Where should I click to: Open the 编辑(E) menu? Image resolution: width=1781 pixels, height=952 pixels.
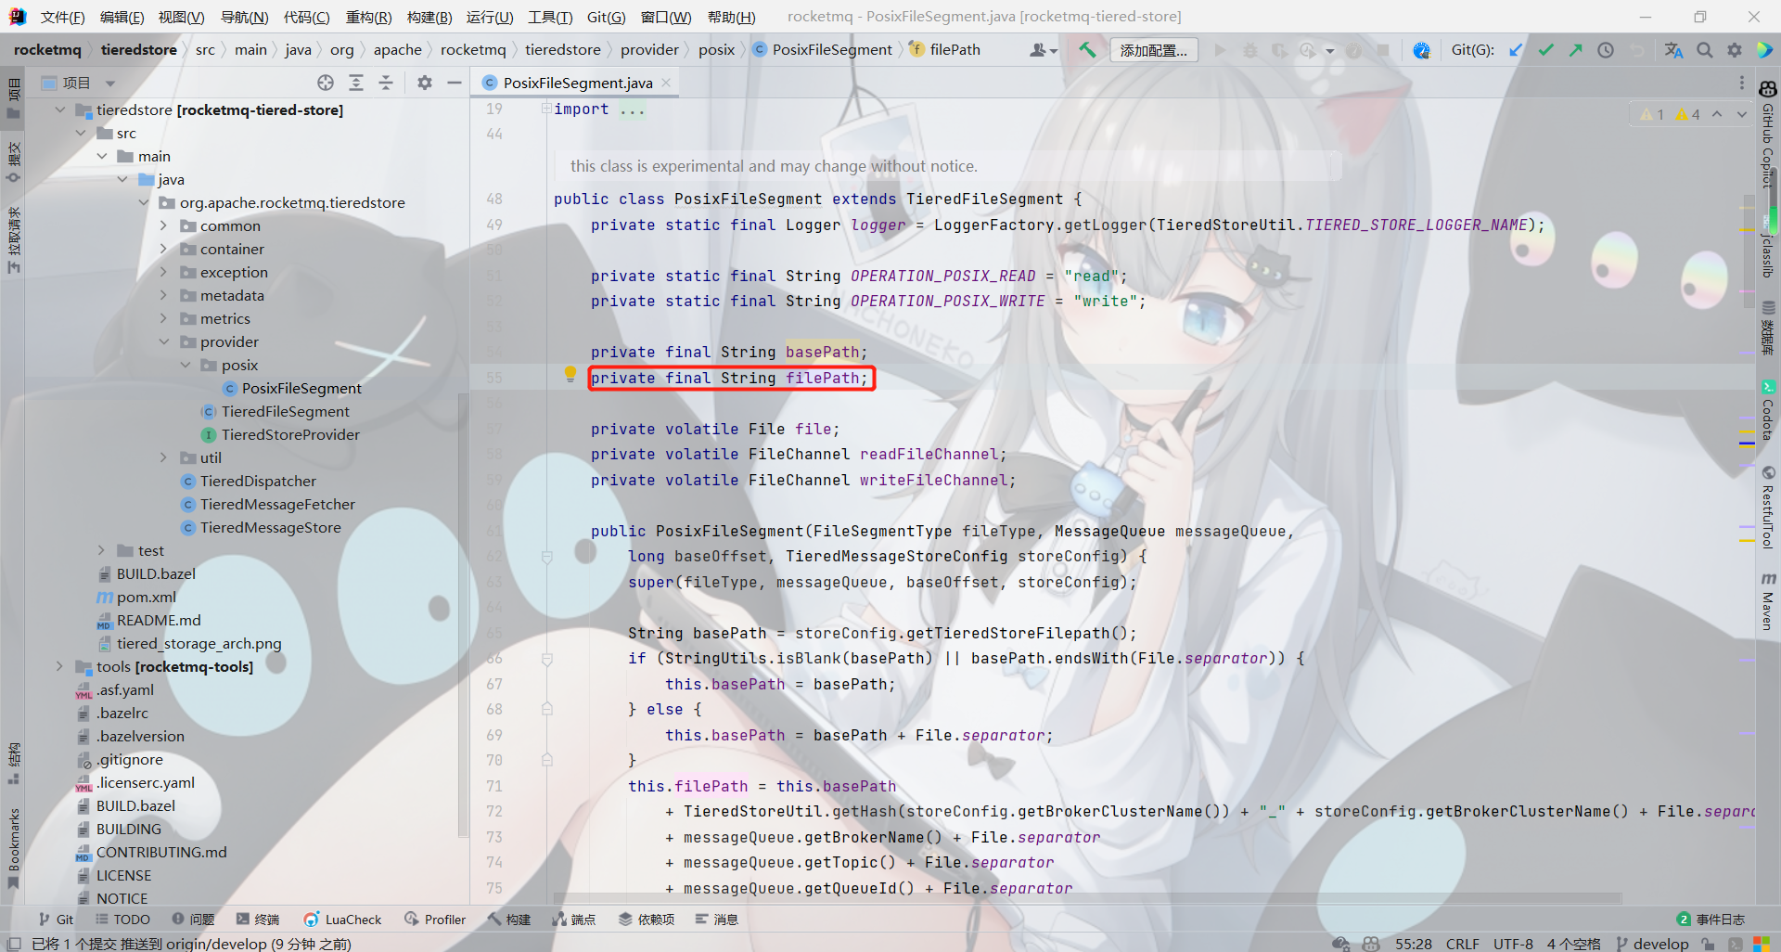pyautogui.click(x=122, y=17)
